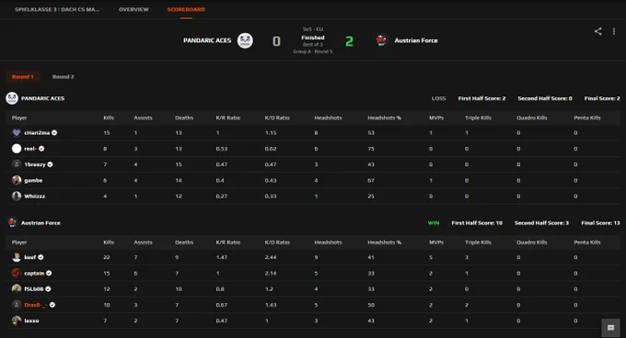This screenshot has height=338, width=626.
Task: Click PANDARIC ACES heading above first table
Action: click(x=42, y=98)
